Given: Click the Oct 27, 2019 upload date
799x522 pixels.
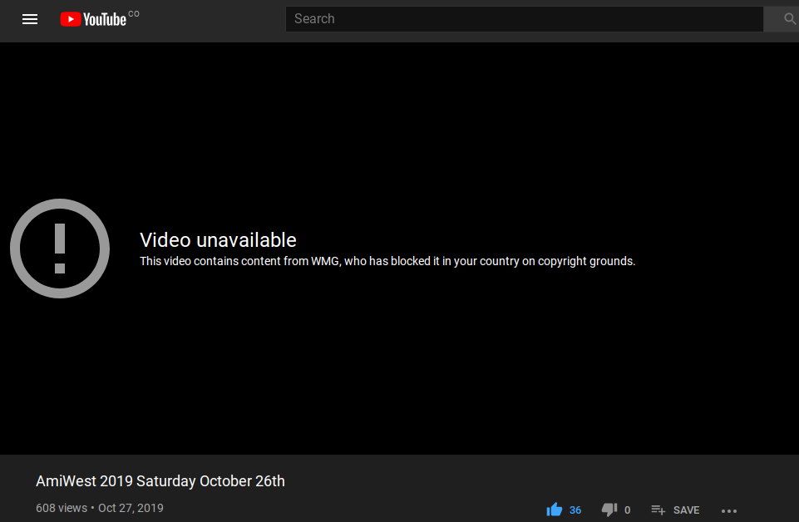Looking at the screenshot, I should 131,508.
